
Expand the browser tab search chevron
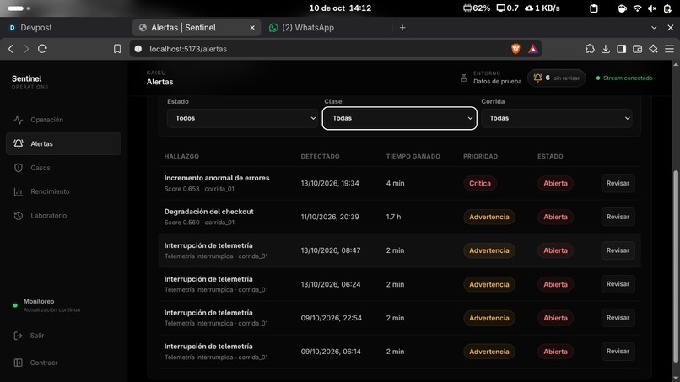pos(654,27)
